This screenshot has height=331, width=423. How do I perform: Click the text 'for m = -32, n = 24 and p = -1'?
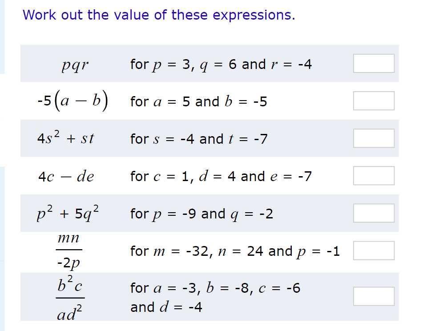click(x=235, y=251)
